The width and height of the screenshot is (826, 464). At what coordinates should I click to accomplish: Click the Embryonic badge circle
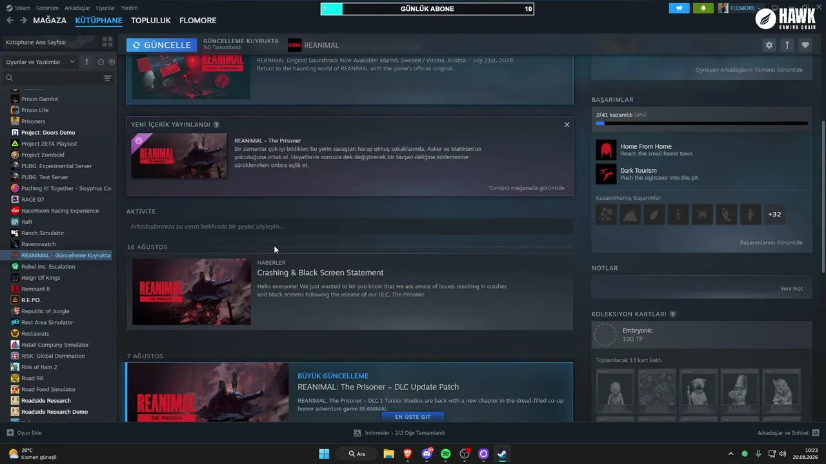click(x=605, y=335)
